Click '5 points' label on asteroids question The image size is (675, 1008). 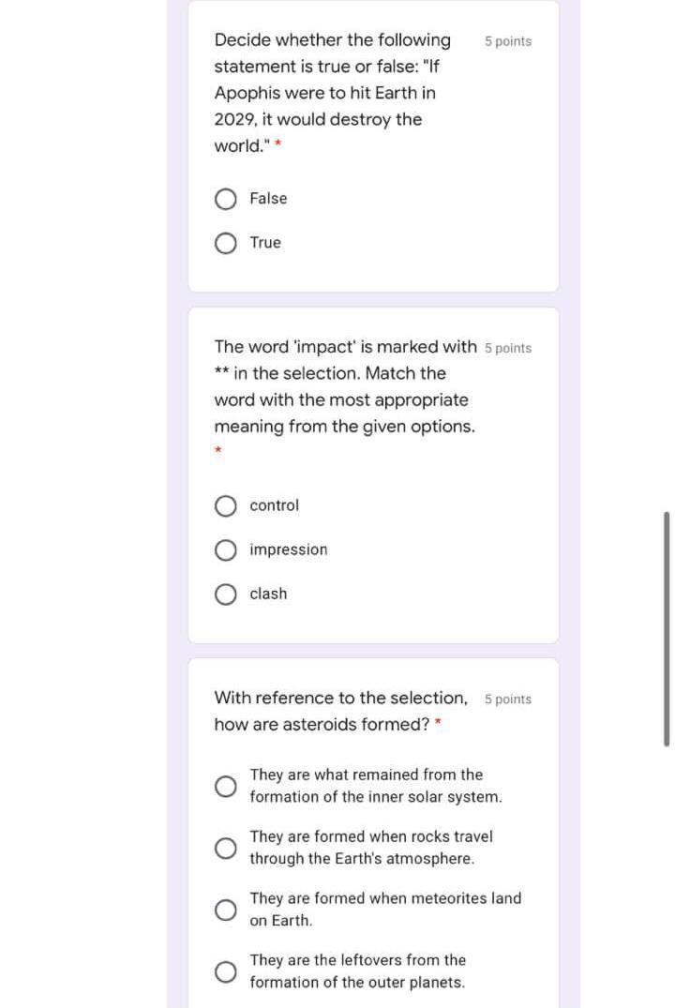click(508, 700)
